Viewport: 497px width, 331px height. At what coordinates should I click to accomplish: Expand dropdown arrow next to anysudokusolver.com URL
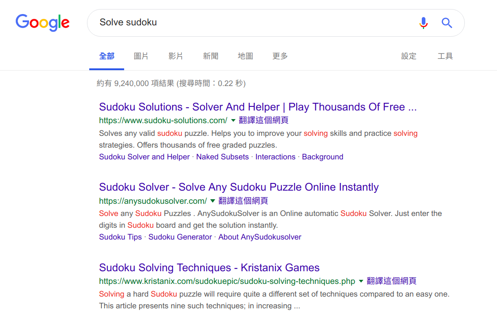point(212,201)
